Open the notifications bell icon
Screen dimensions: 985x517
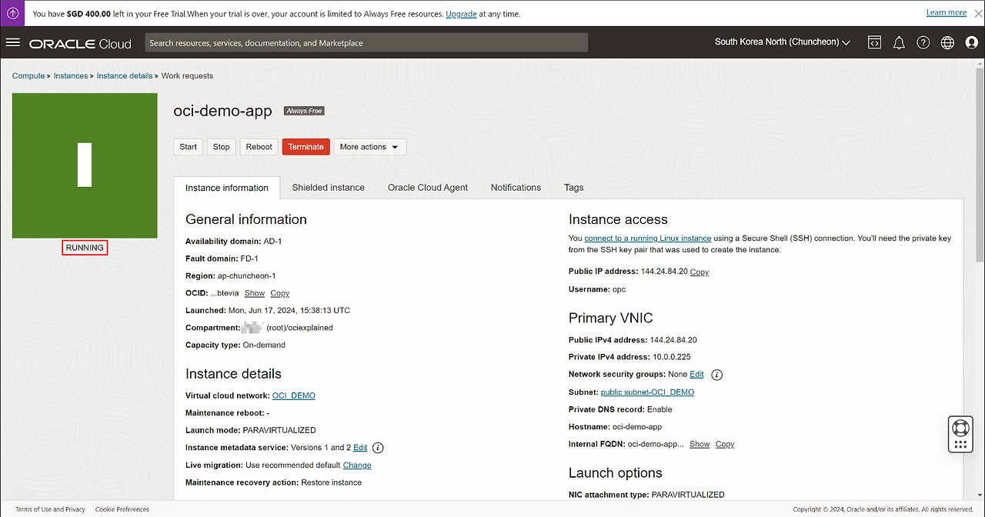click(x=899, y=42)
